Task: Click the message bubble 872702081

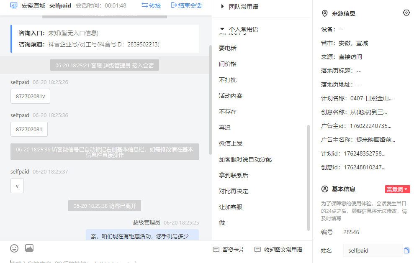Action: tap(29, 129)
